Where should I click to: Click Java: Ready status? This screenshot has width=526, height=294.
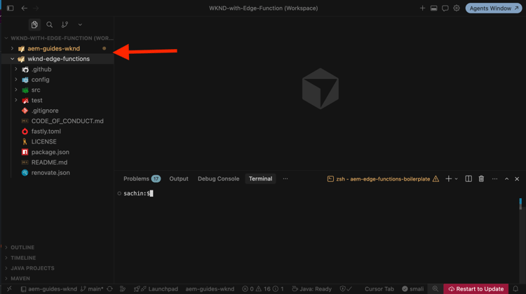coord(312,288)
